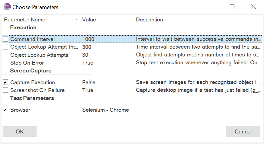Check the Object Lookup Attempt Interval box
The image size is (264, 144).
5,47
